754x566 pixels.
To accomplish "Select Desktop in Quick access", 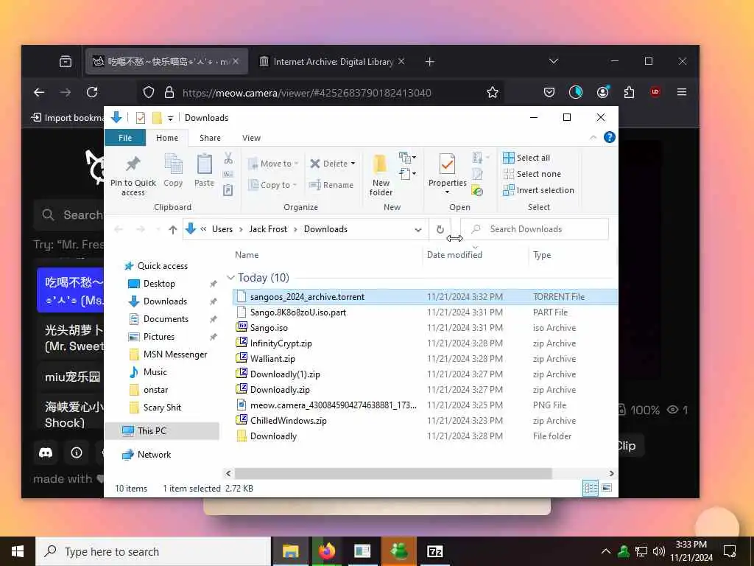I will coord(159,284).
